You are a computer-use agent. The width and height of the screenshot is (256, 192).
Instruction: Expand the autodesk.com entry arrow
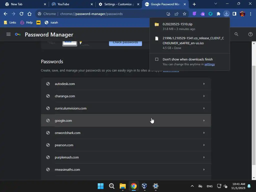click(x=204, y=84)
